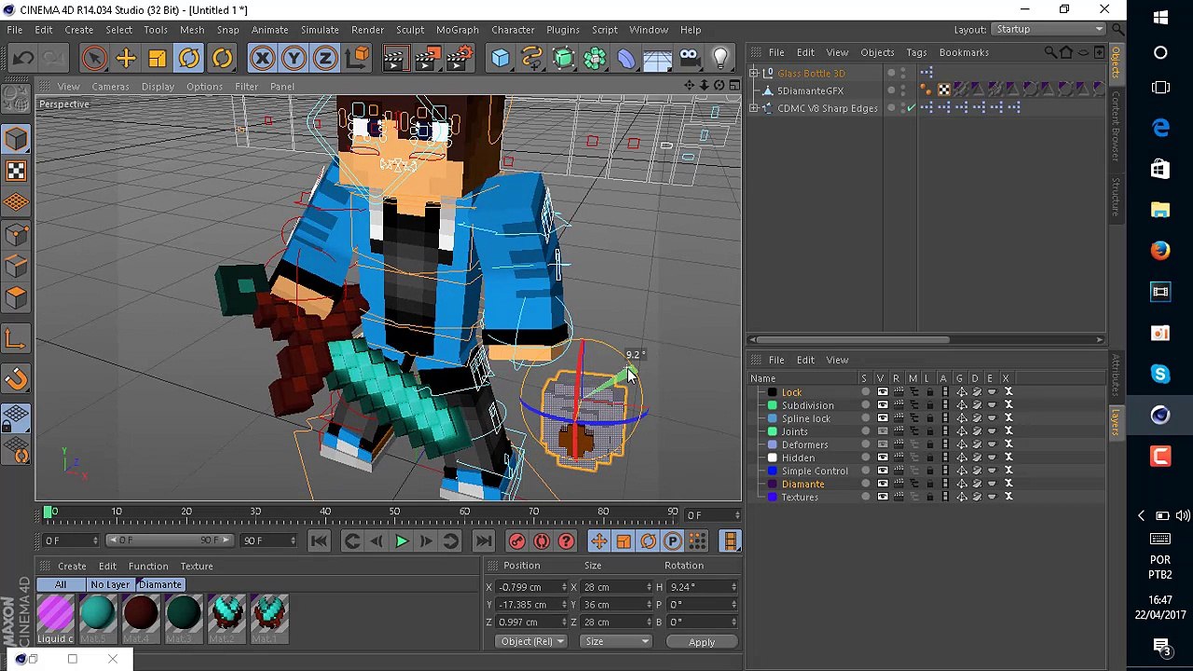Select the Liquid material swatch
Viewport: 1193px width, 671px height.
click(x=55, y=615)
